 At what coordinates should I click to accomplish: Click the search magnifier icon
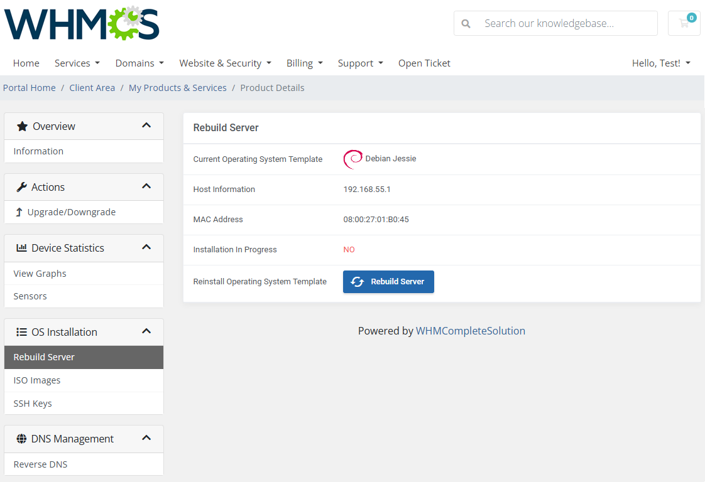tap(466, 23)
